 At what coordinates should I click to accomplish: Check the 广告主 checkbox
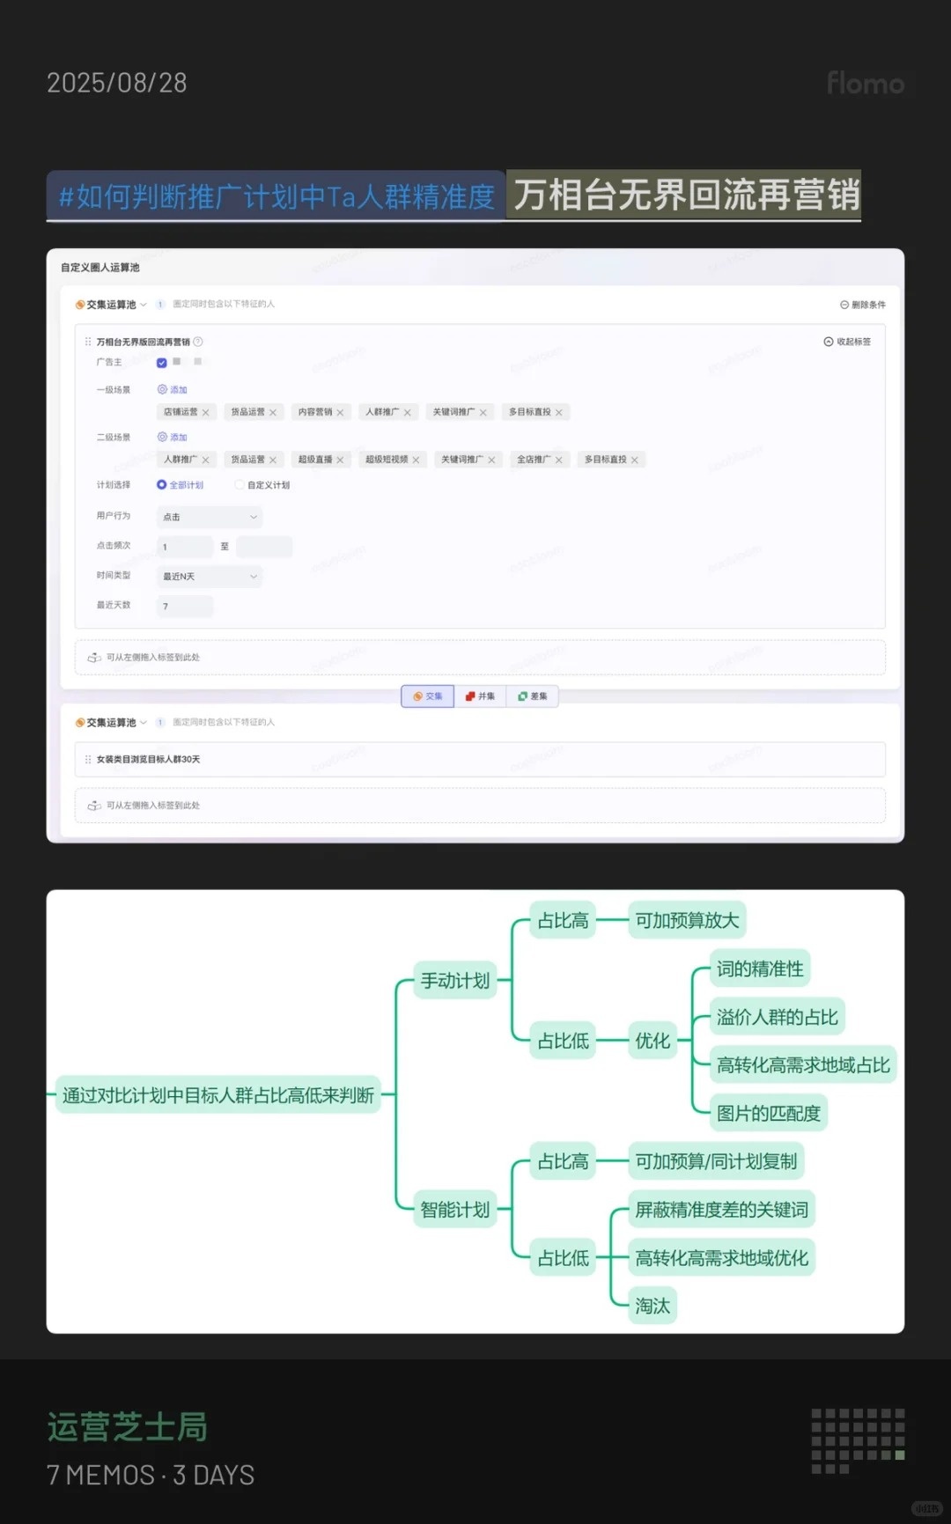pyautogui.click(x=162, y=363)
